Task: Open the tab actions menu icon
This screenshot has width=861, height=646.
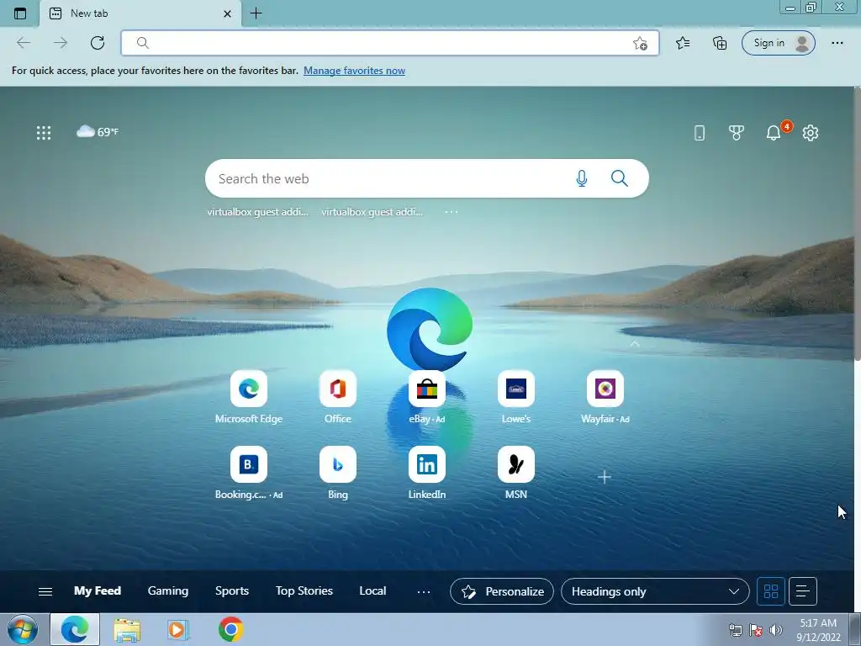Action: [x=20, y=13]
